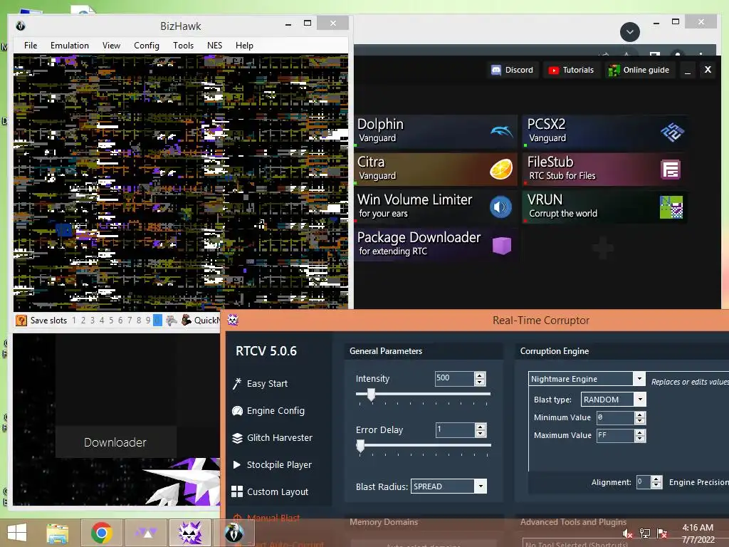Image resolution: width=729 pixels, height=547 pixels.
Task: Launch PCSX2 Vanguard from the launcher
Action: (604, 132)
